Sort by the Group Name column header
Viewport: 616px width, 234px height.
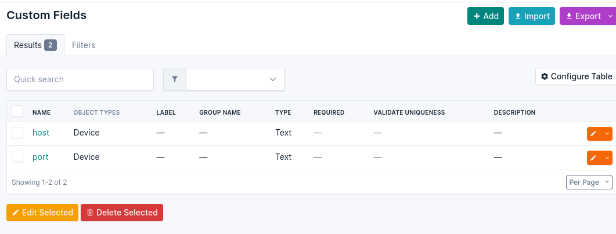[x=220, y=112]
